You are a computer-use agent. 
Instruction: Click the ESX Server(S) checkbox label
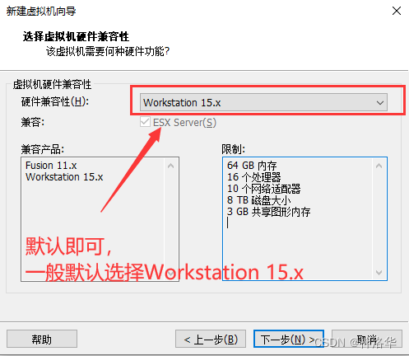coord(184,123)
